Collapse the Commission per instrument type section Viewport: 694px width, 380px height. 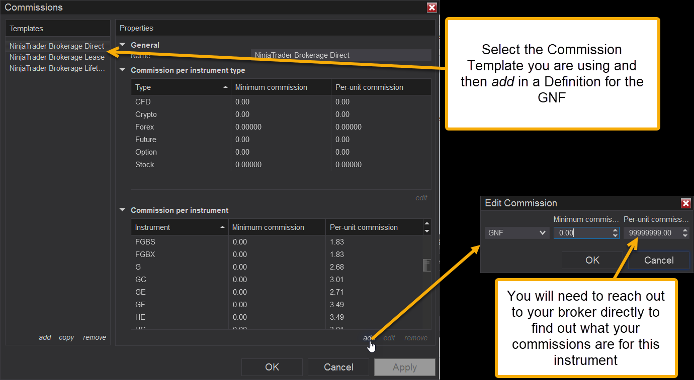[x=122, y=70]
